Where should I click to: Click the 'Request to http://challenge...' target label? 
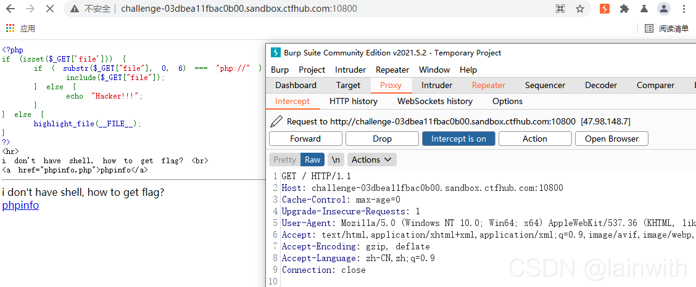(x=458, y=121)
